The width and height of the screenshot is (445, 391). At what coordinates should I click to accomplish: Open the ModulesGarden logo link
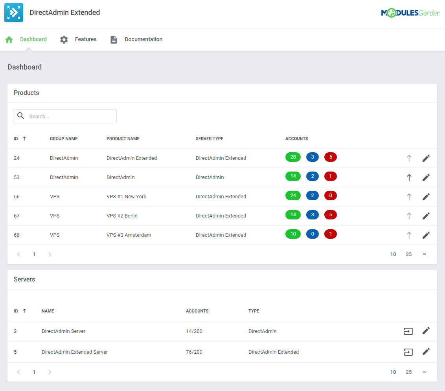pos(411,12)
